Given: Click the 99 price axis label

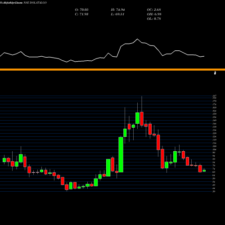Looking at the screenshot, I should (x=214, y=153).
